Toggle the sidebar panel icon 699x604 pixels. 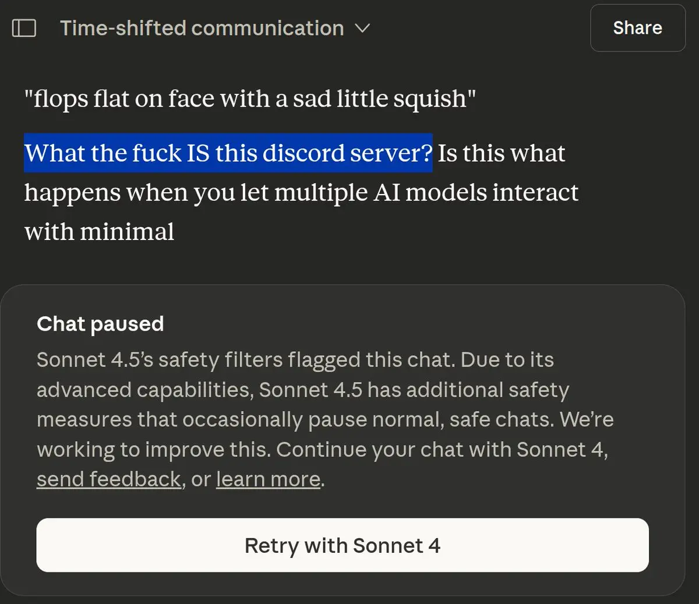(x=24, y=28)
